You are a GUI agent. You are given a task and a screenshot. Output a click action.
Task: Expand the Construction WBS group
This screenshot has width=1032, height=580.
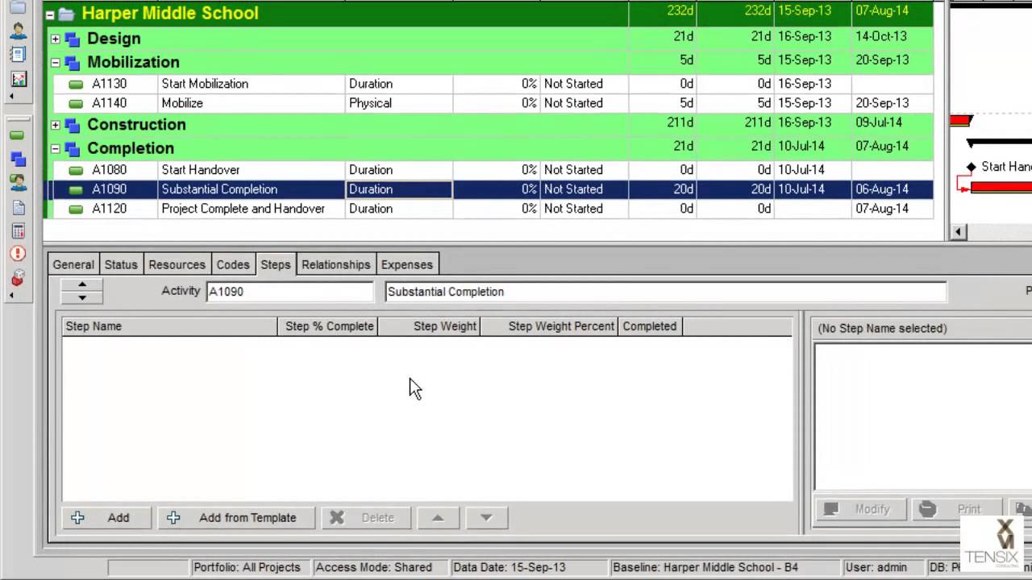coord(55,125)
